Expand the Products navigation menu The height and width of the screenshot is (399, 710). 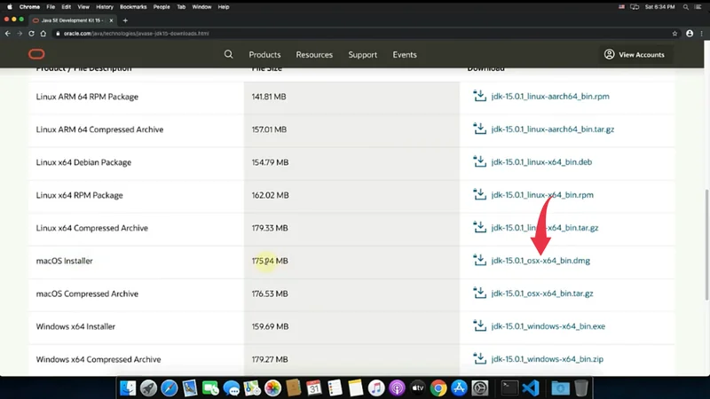tap(264, 55)
